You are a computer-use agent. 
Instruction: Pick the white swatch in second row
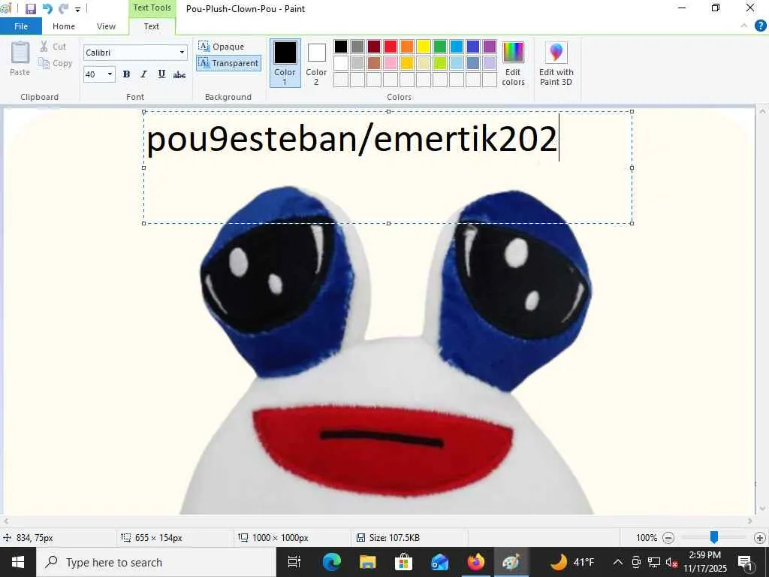coord(341,63)
